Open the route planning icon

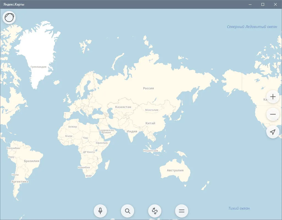(155, 211)
